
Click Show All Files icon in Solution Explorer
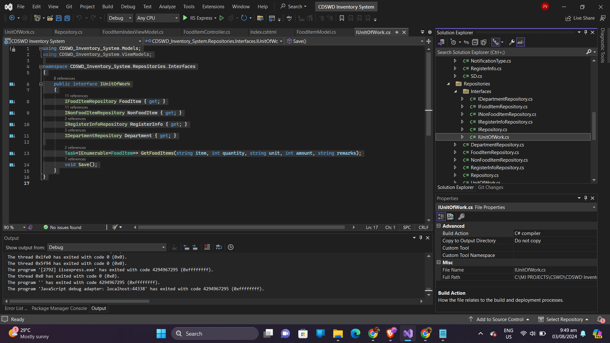tap(484, 42)
